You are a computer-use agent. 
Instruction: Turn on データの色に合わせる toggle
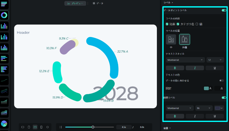click(222, 81)
